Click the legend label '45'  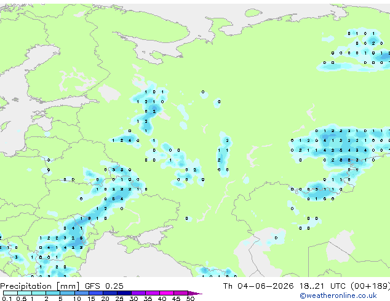pyautogui.click(x=176, y=299)
